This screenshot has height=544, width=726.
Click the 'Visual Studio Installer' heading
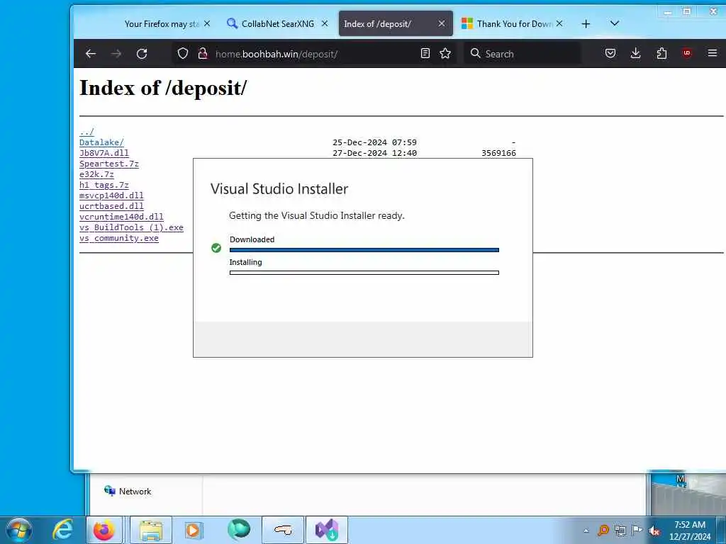coord(279,188)
